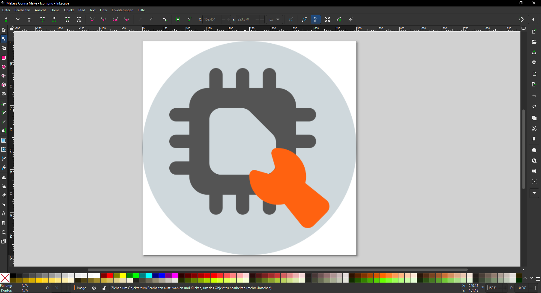Viewport: 541px width, 293px height.
Task: Click the Cut scissors icon
Action: 534,129
